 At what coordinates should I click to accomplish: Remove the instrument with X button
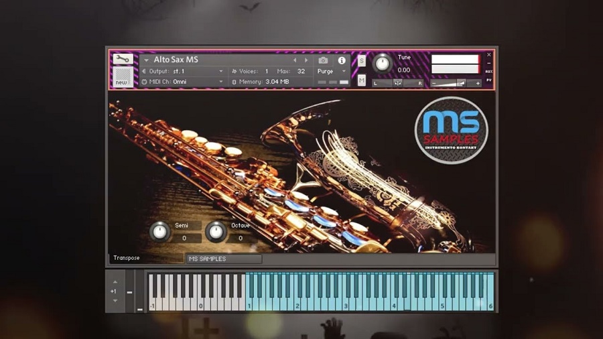point(489,54)
